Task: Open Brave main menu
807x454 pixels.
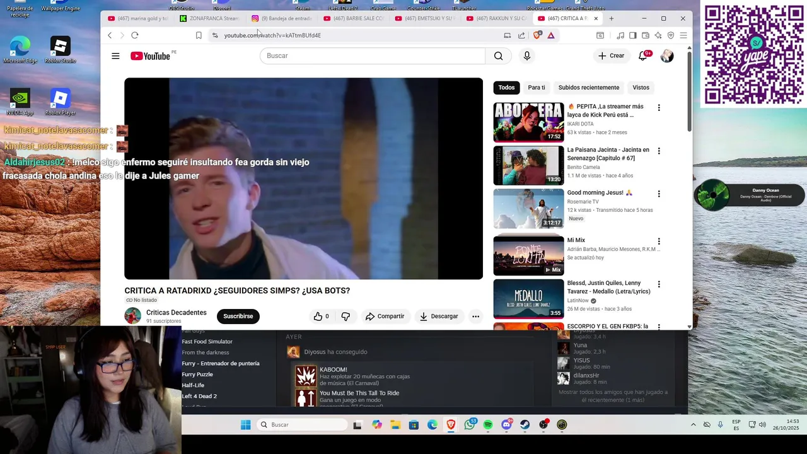Action: click(683, 35)
